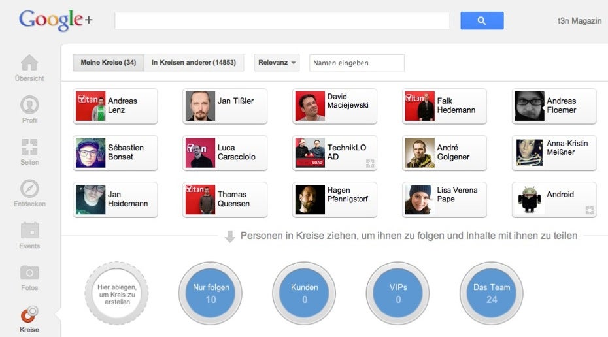
Task: Select Luca Caracciolo avatar thumbnail
Action: (200, 153)
